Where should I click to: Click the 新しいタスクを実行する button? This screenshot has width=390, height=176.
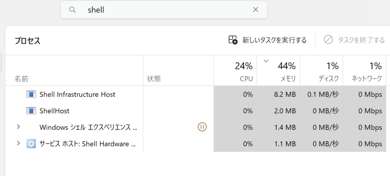click(x=267, y=40)
